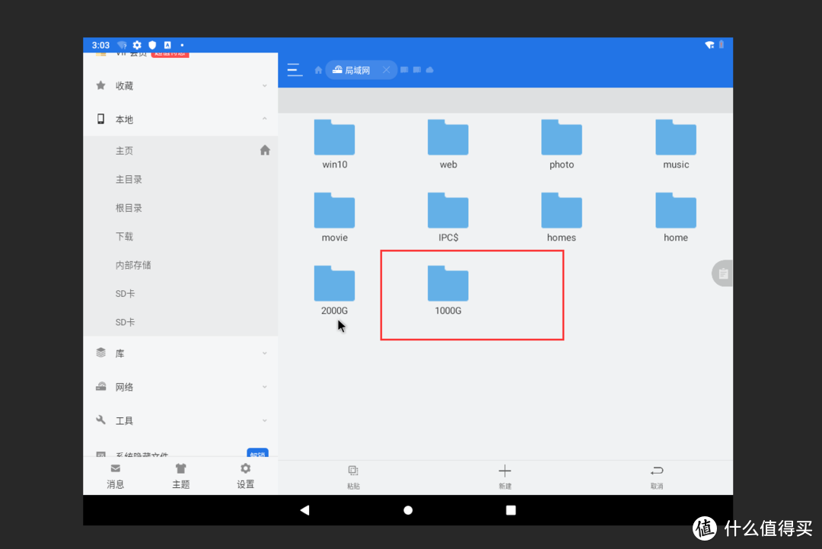Viewport: 822px width, 549px height.
Task: Collapse the 本地 local section chevron
Action: pos(265,119)
